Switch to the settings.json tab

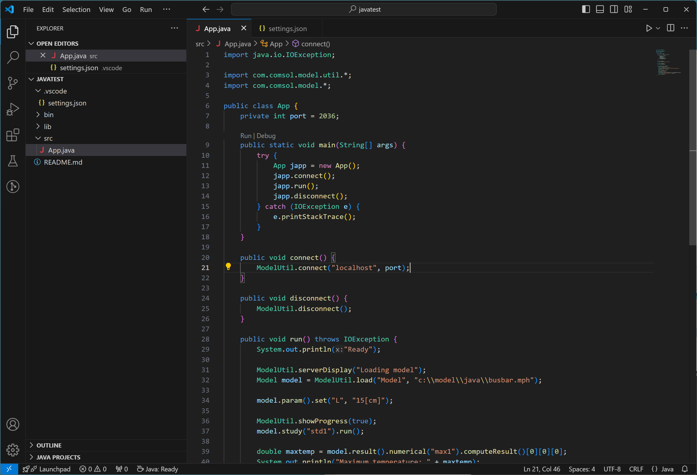click(x=287, y=28)
